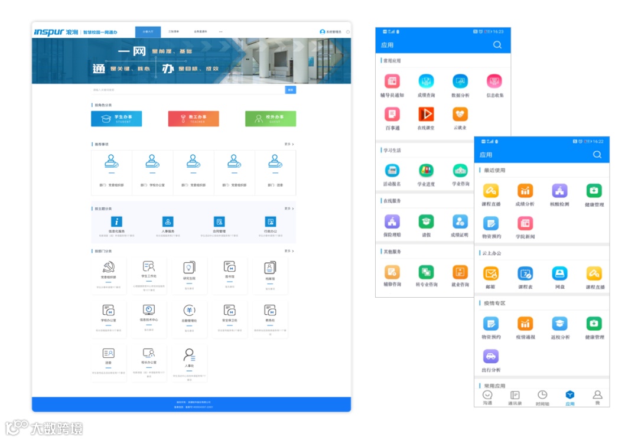
Task: Switch to 时间轴 timeline tab
Action: [x=542, y=397]
